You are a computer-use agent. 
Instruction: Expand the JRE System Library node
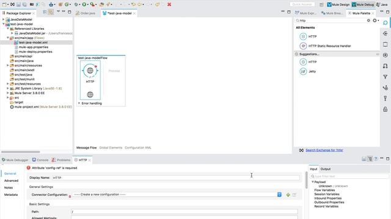tap(8, 88)
